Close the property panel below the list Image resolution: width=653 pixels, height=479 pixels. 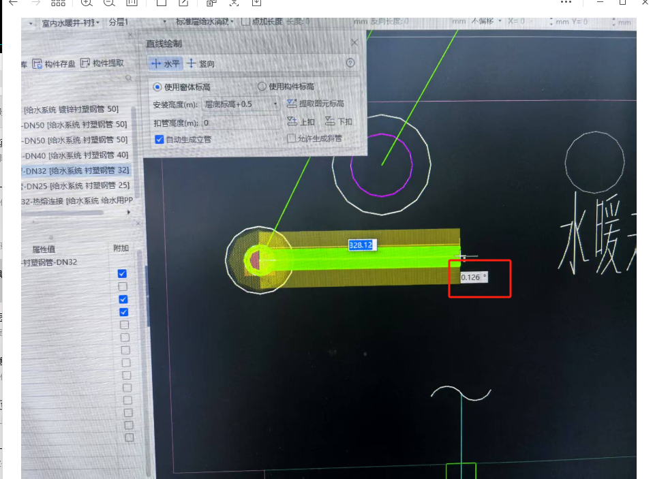[138, 223]
